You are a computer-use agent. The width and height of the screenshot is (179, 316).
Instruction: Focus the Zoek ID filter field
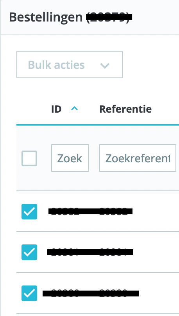point(70,158)
